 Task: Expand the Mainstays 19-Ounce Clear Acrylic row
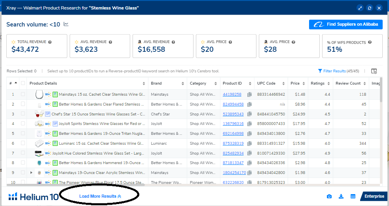[x=31, y=172]
